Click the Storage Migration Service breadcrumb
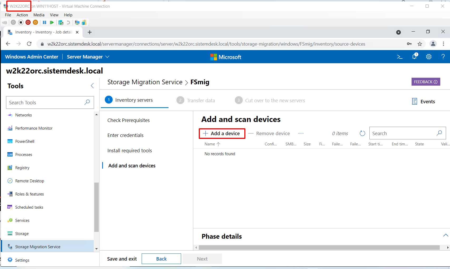Screen dimensions: 450x269 (145, 82)
